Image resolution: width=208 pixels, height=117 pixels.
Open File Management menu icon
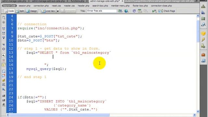(120, 11)
